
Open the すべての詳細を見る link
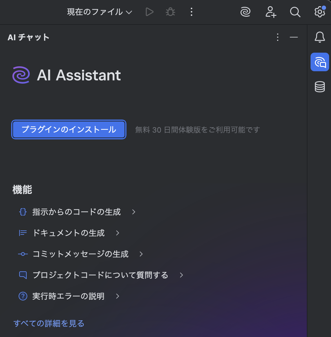[49, 323]
